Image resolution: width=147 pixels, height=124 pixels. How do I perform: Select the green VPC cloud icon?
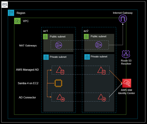(17, 21)
